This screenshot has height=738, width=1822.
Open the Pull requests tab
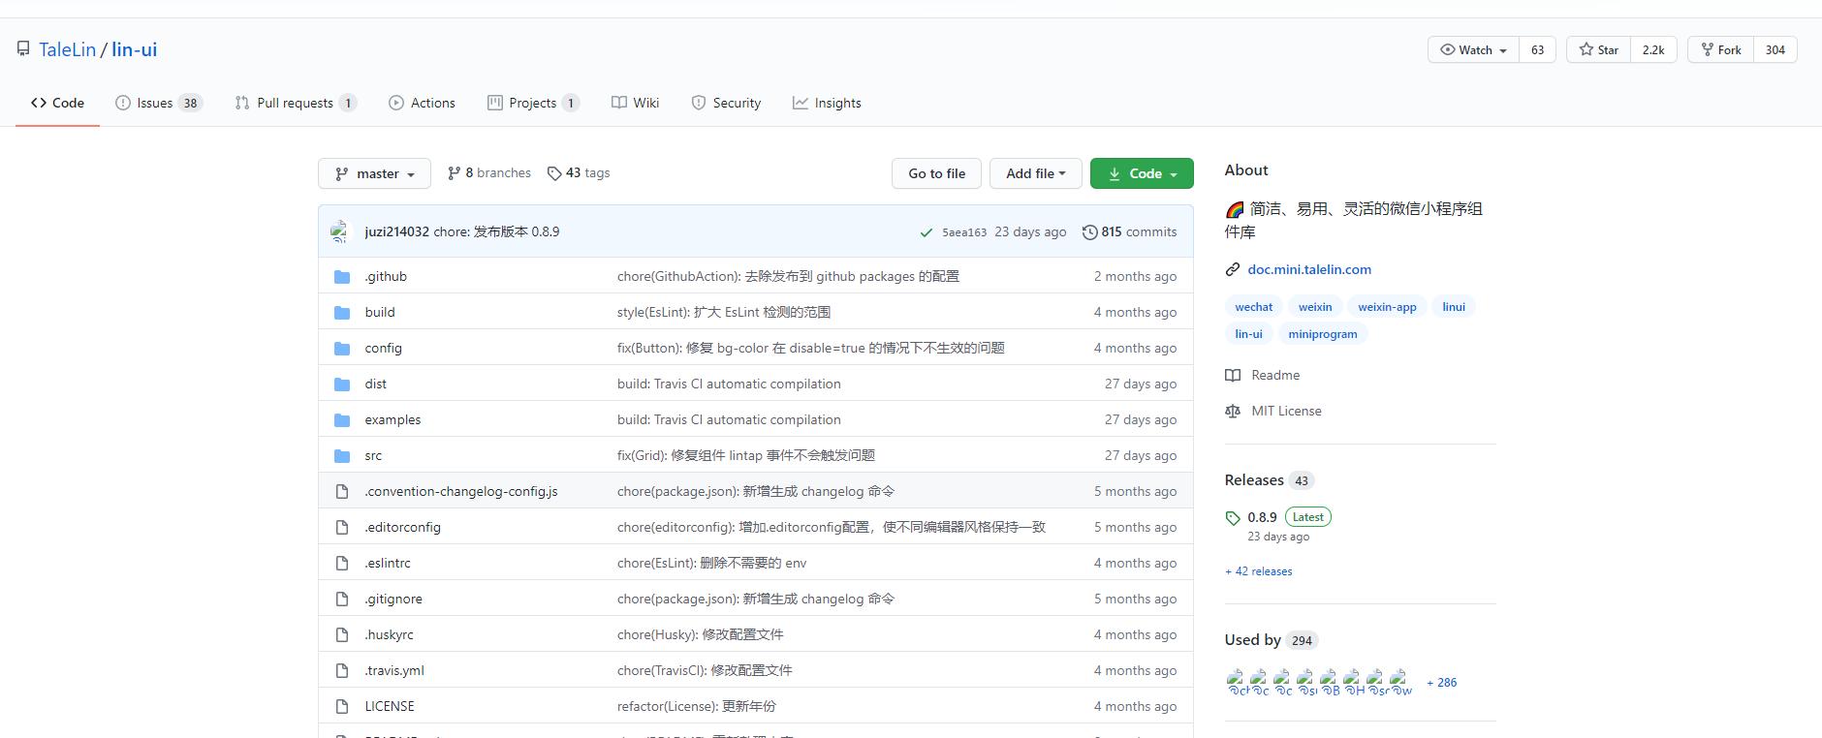coord(296,103)
